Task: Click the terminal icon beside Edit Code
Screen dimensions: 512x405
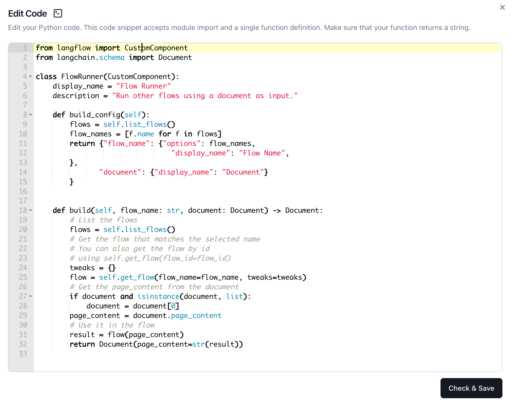Action: (x=58, y=13)
